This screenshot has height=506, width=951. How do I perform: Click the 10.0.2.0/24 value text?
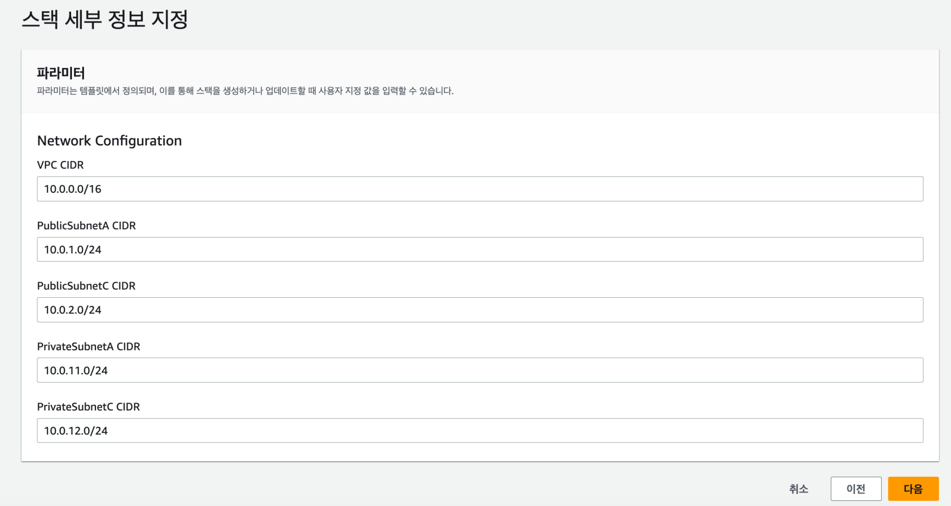tap(73, 310)
